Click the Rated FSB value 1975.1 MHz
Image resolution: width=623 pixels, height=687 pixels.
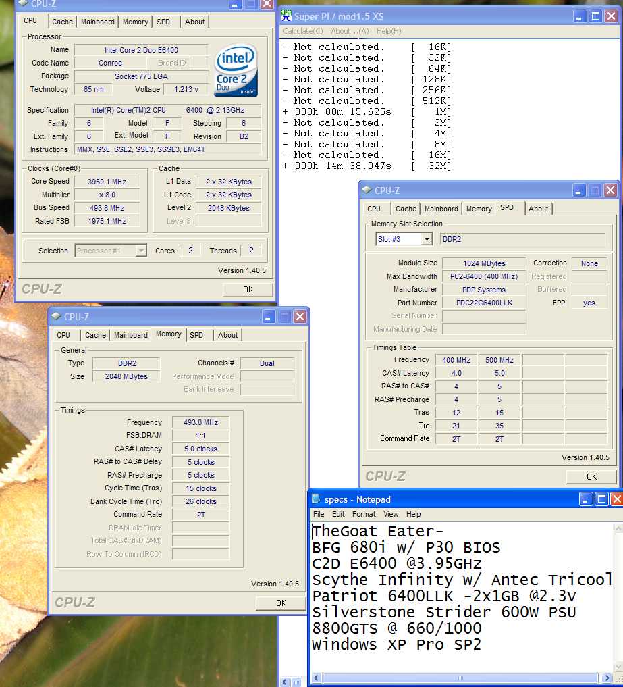pyautogui.click(x=107, y=222)
